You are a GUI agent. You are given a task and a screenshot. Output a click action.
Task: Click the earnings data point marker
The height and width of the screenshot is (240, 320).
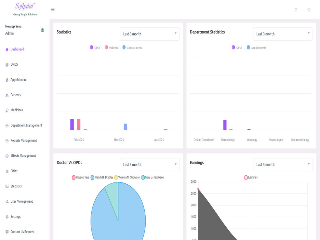198,189
